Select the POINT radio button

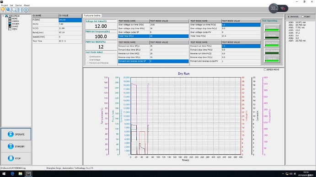coord(303,16)
